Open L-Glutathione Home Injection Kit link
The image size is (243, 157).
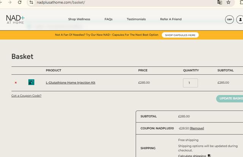[x=71, y=82]
